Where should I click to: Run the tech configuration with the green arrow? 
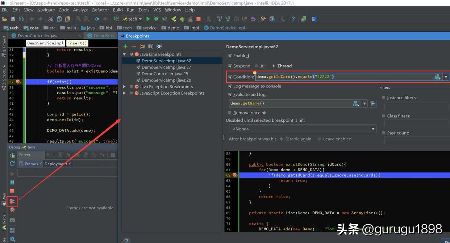pyautogui.click(x=148, y=18)
